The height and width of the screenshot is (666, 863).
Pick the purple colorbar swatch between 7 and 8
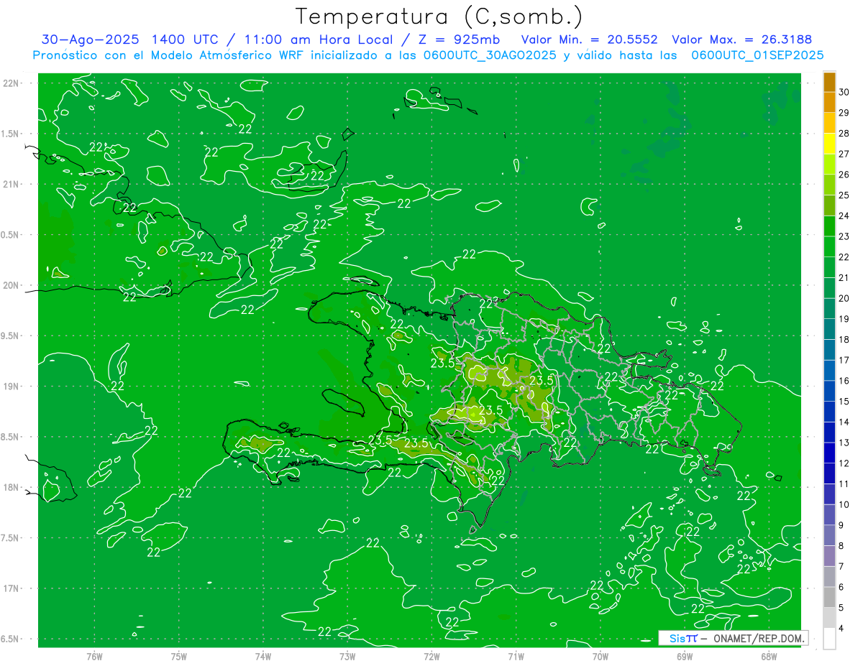click(x=829, y=556)
